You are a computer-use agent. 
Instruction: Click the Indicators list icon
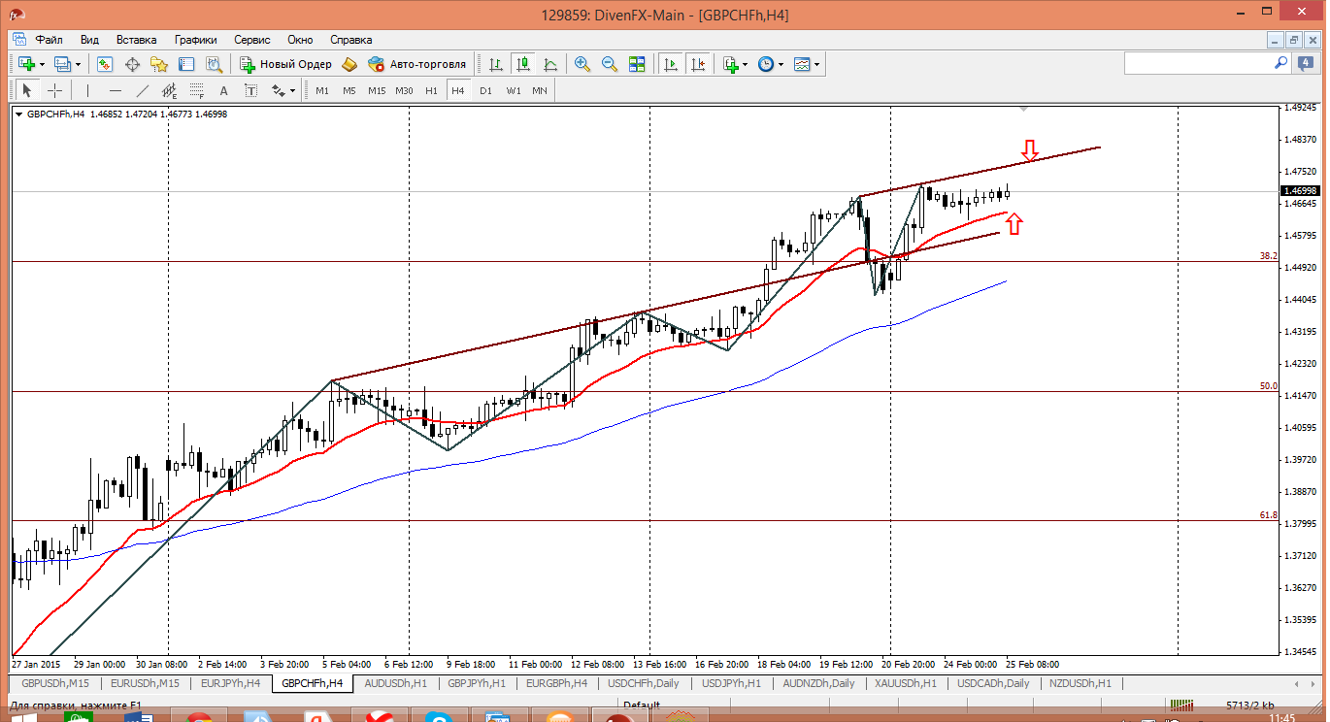[731, 64]
